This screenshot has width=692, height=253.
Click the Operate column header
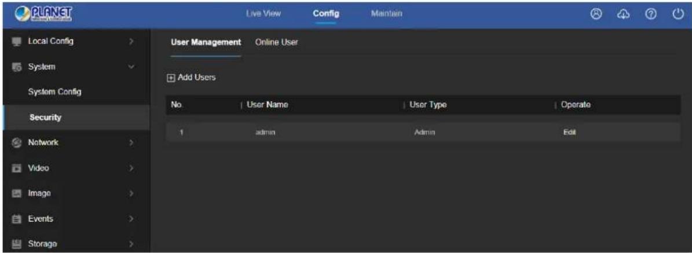[576, 105]
